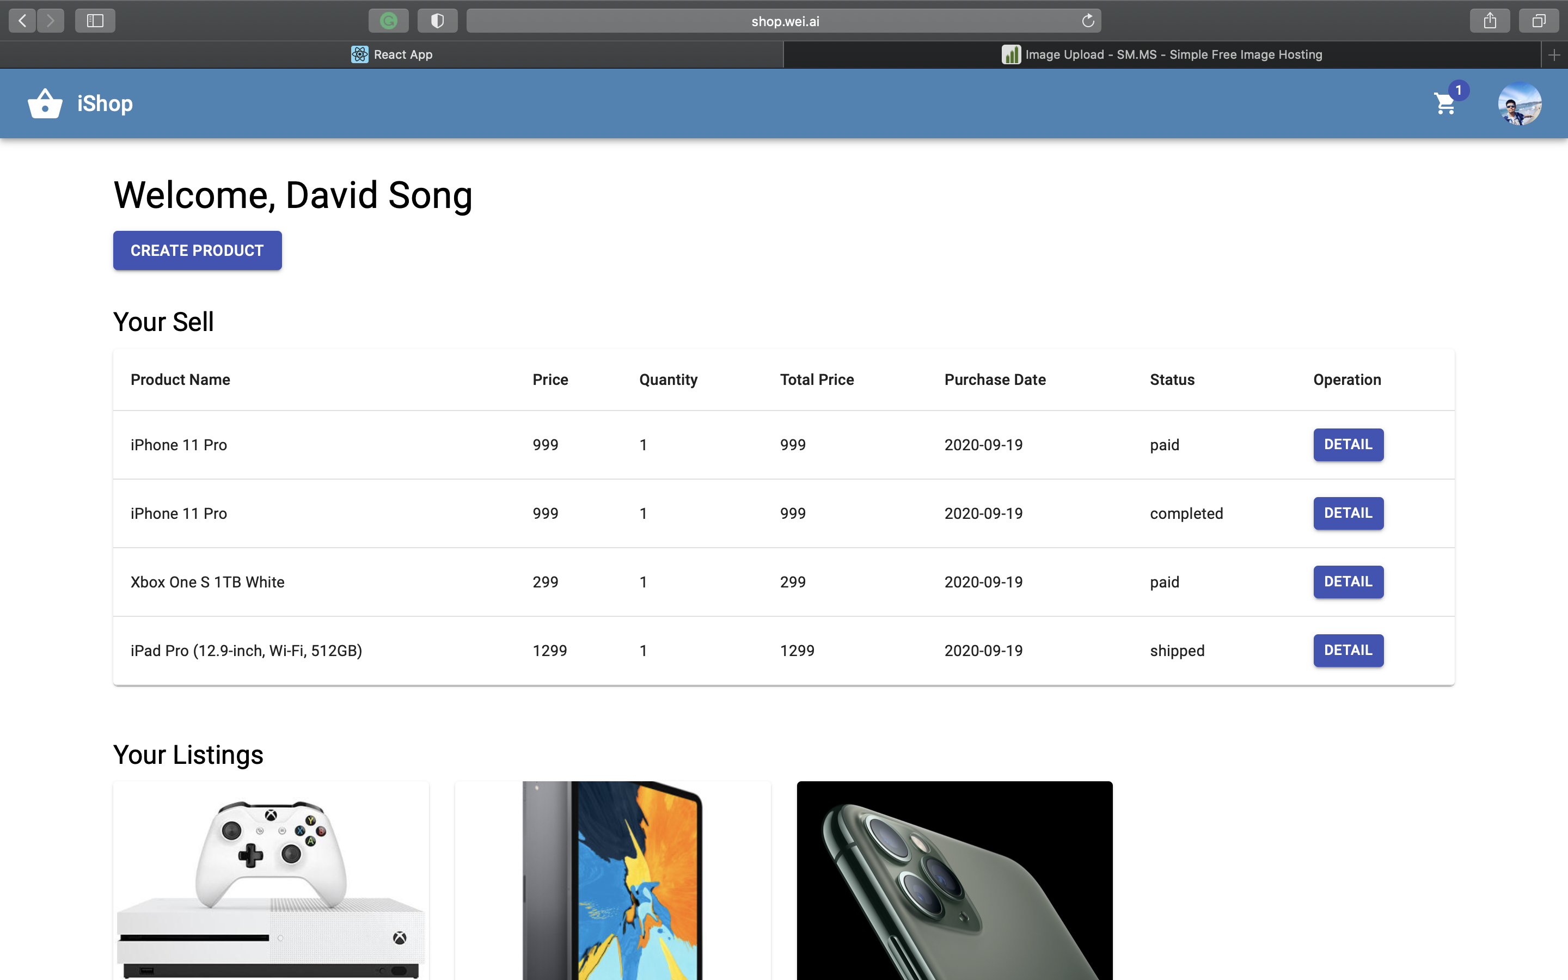Open Detail for the iPad Pro order

[x=1349, y=651]
